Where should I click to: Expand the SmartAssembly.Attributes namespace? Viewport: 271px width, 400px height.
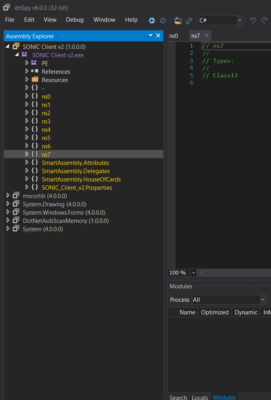point(27,162)
